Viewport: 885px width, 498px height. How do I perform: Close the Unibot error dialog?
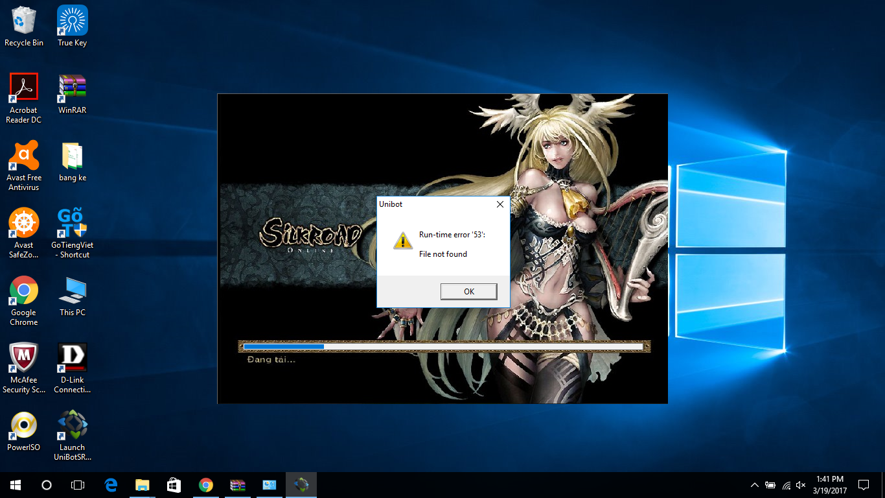click(x=500, y=204)
